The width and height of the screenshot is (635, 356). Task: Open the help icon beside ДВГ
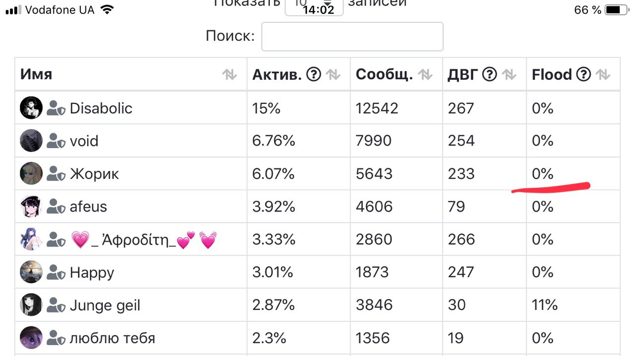tap(490, 74)
